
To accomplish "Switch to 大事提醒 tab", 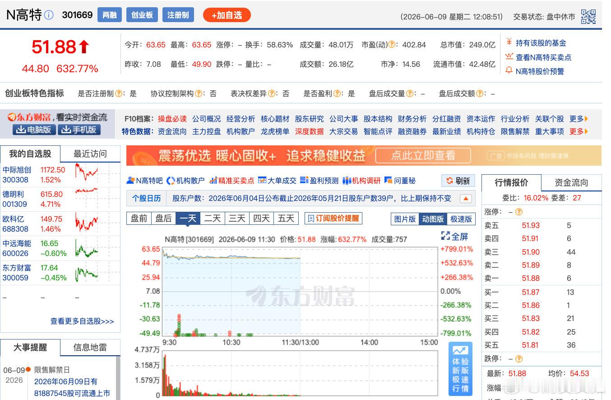I will pos(30,348).
